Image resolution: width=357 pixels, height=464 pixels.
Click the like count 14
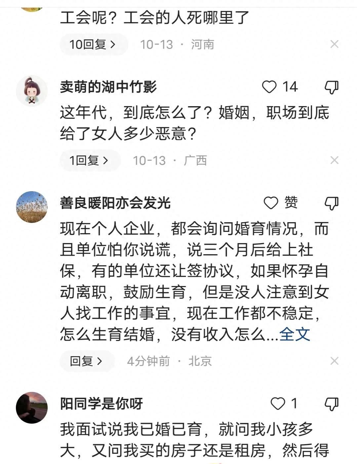coord(289,87)
